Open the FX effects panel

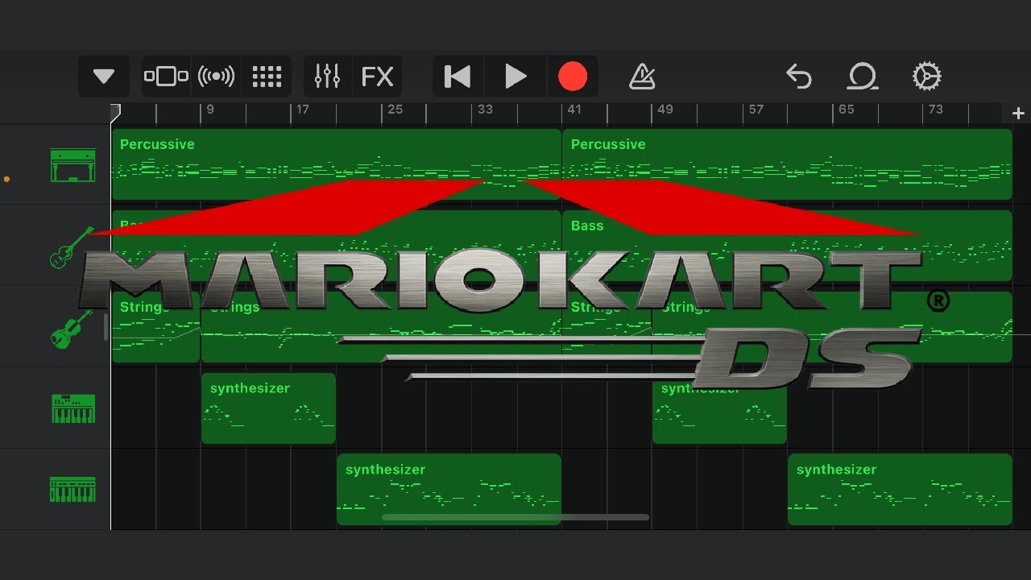377,77
